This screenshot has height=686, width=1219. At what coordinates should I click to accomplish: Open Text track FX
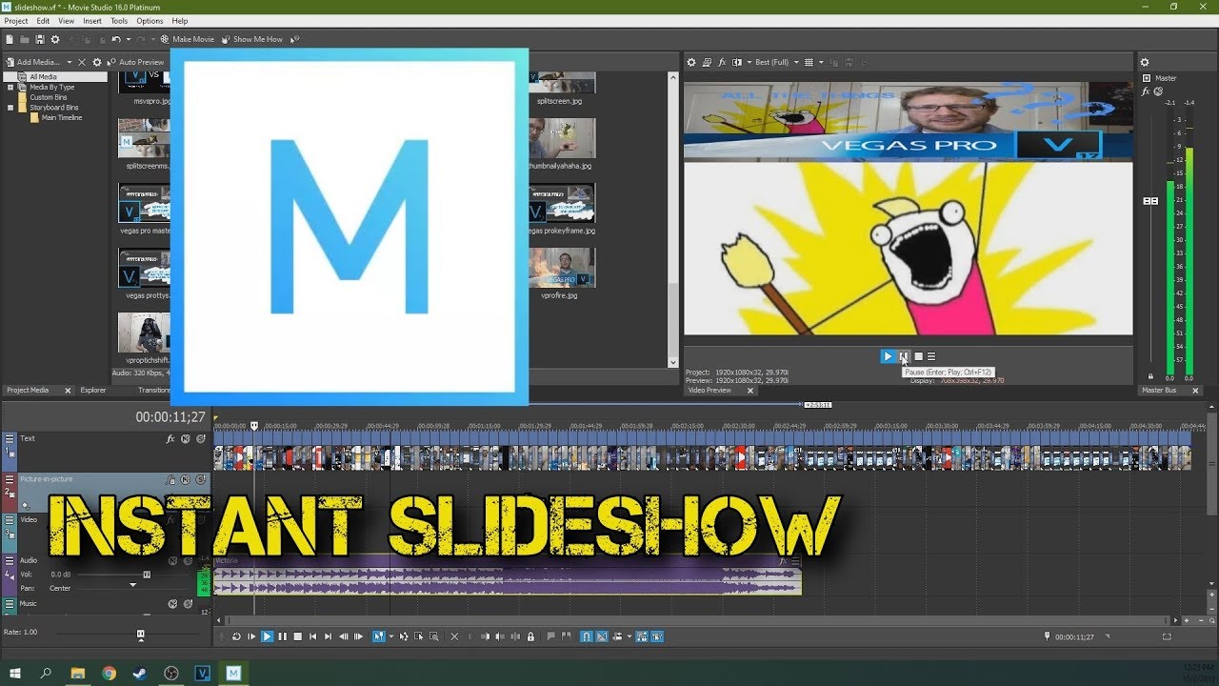(x=170, y=439)
